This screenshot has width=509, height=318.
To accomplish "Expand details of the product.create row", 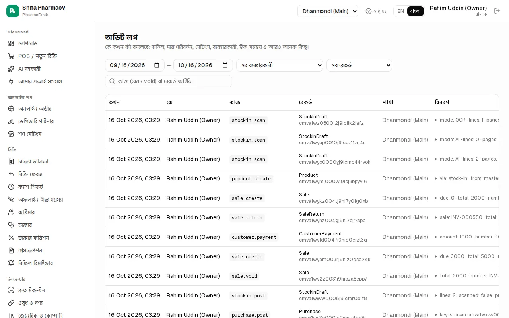I will tap(436, 179).
